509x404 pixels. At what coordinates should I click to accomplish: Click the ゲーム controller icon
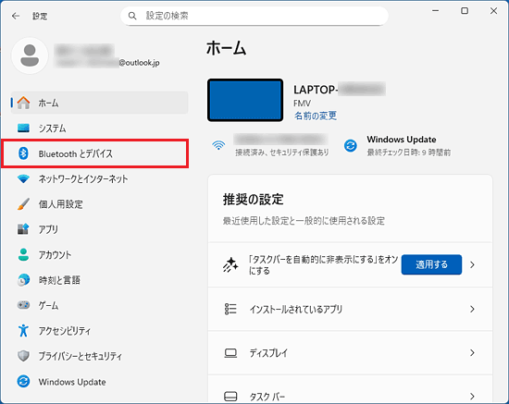click(x=23, y=305)
